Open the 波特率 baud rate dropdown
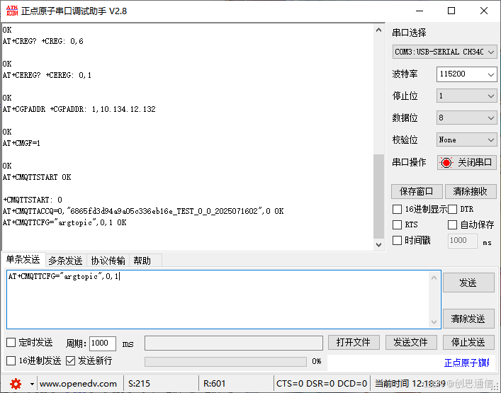This screenshot has width=501, height=393. click(466, 74)
